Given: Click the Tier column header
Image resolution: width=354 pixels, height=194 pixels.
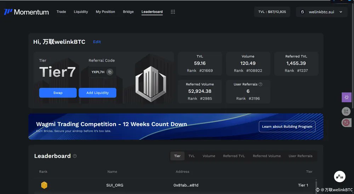Looking at the screenshot, I should tap(309, 171).
